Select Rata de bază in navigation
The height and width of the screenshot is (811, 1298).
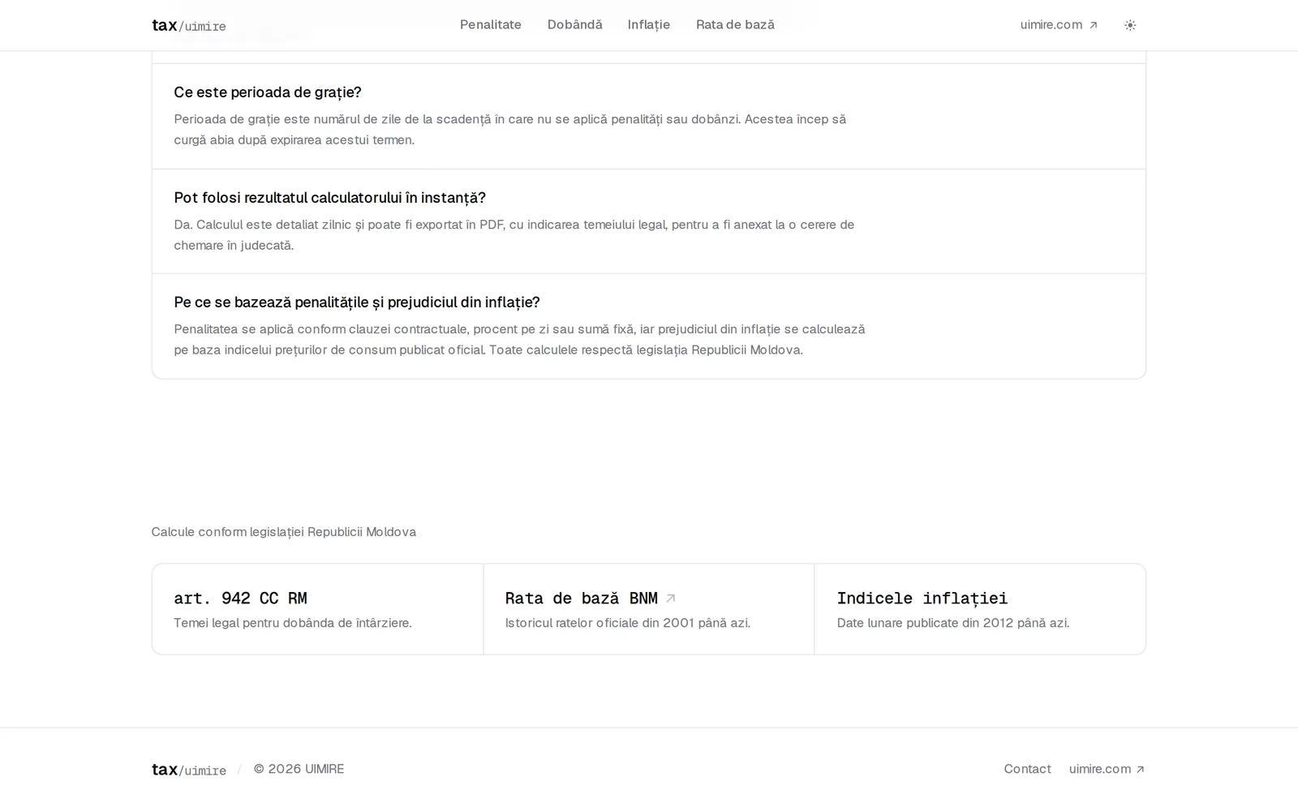735,25
